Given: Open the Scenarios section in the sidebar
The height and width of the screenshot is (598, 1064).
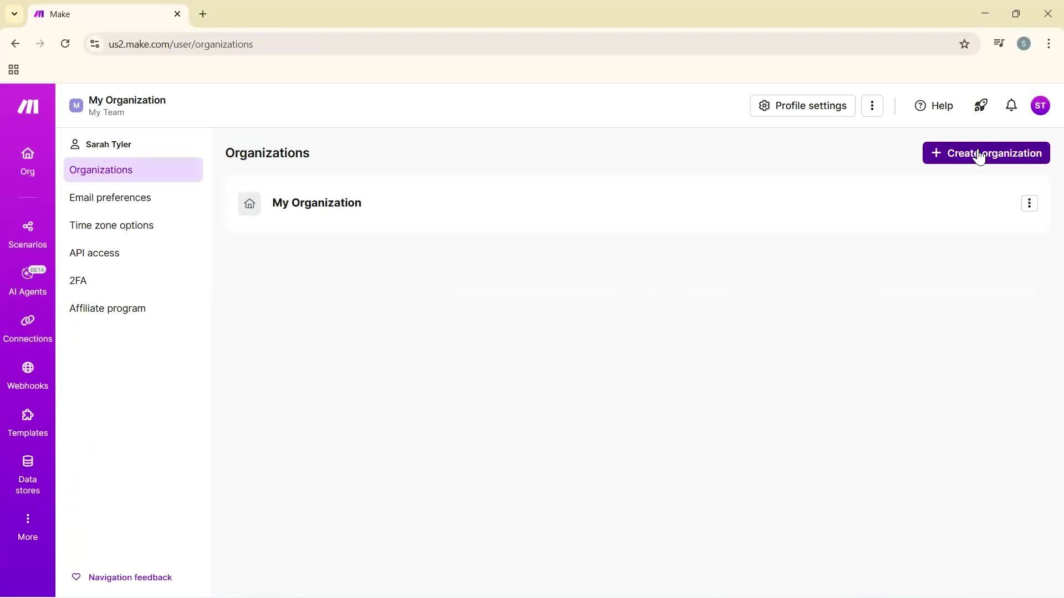Looking at the screenshot, I should tap(27, 234).
